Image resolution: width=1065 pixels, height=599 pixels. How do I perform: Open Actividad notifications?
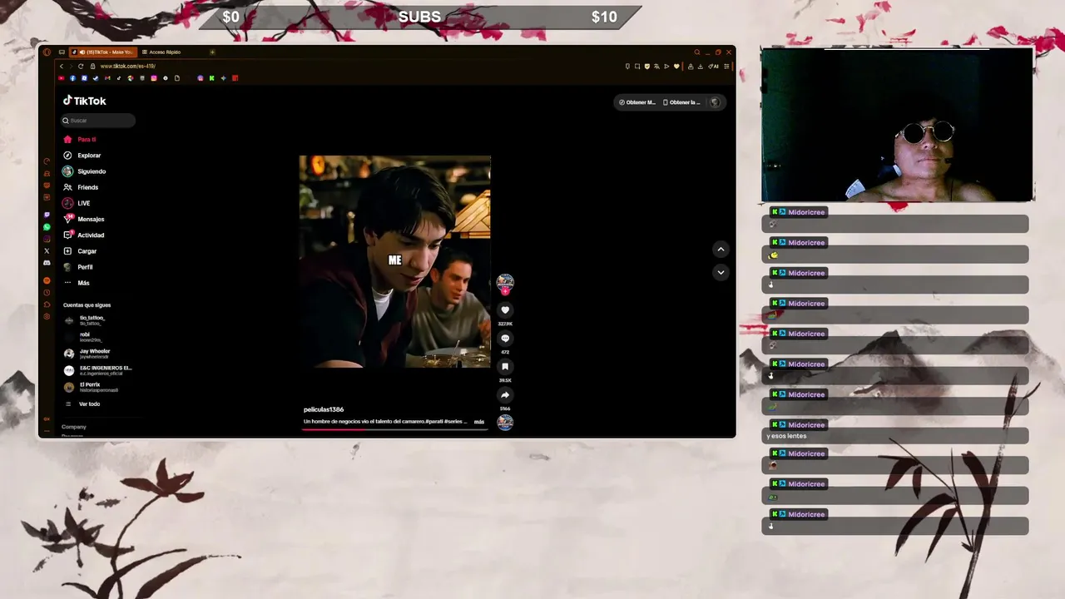(x=83, y=235)
